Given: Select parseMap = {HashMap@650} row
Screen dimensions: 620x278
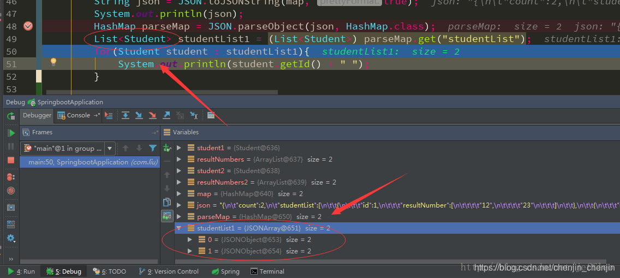Looking at the screenshot, I should click(397, 216).
